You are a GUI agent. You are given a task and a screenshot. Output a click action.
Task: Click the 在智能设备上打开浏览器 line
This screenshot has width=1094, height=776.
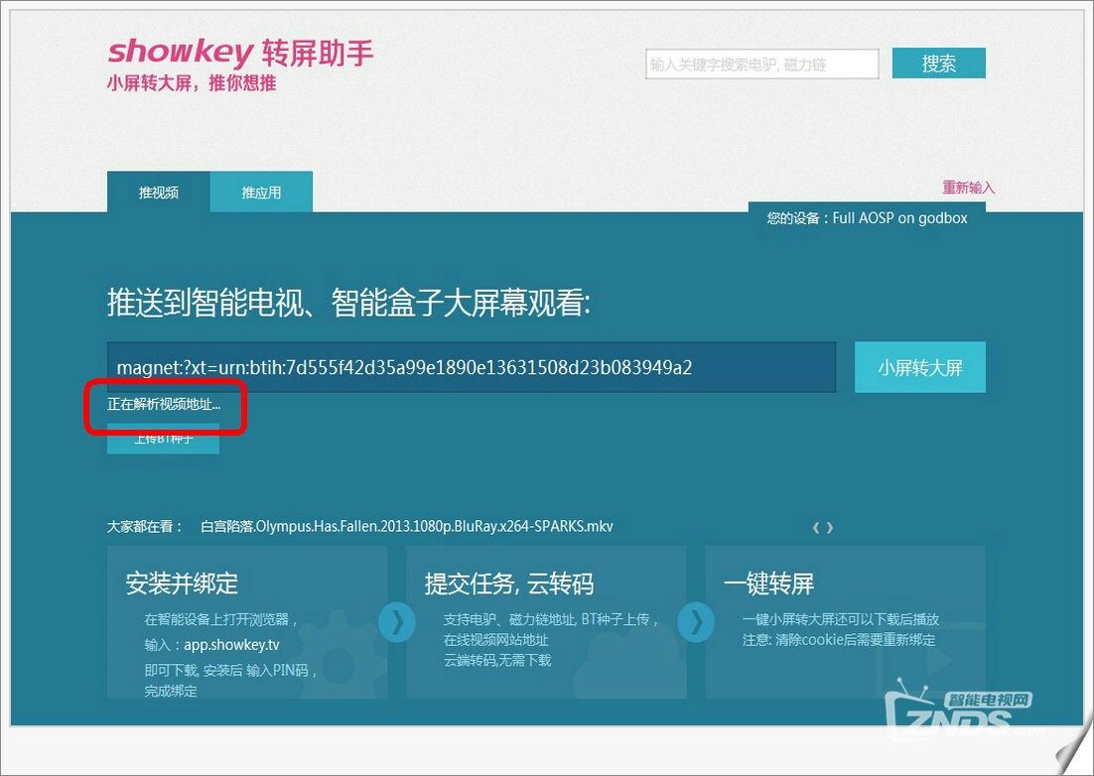tap(221, 619)
